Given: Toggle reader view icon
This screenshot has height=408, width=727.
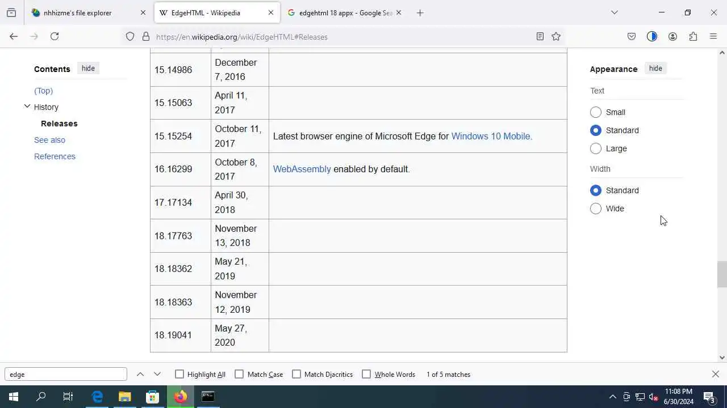Looking at the screenshot, I should point(540,36).
